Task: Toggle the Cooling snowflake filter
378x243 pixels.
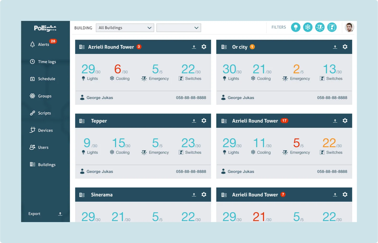Action: point(308,27)
